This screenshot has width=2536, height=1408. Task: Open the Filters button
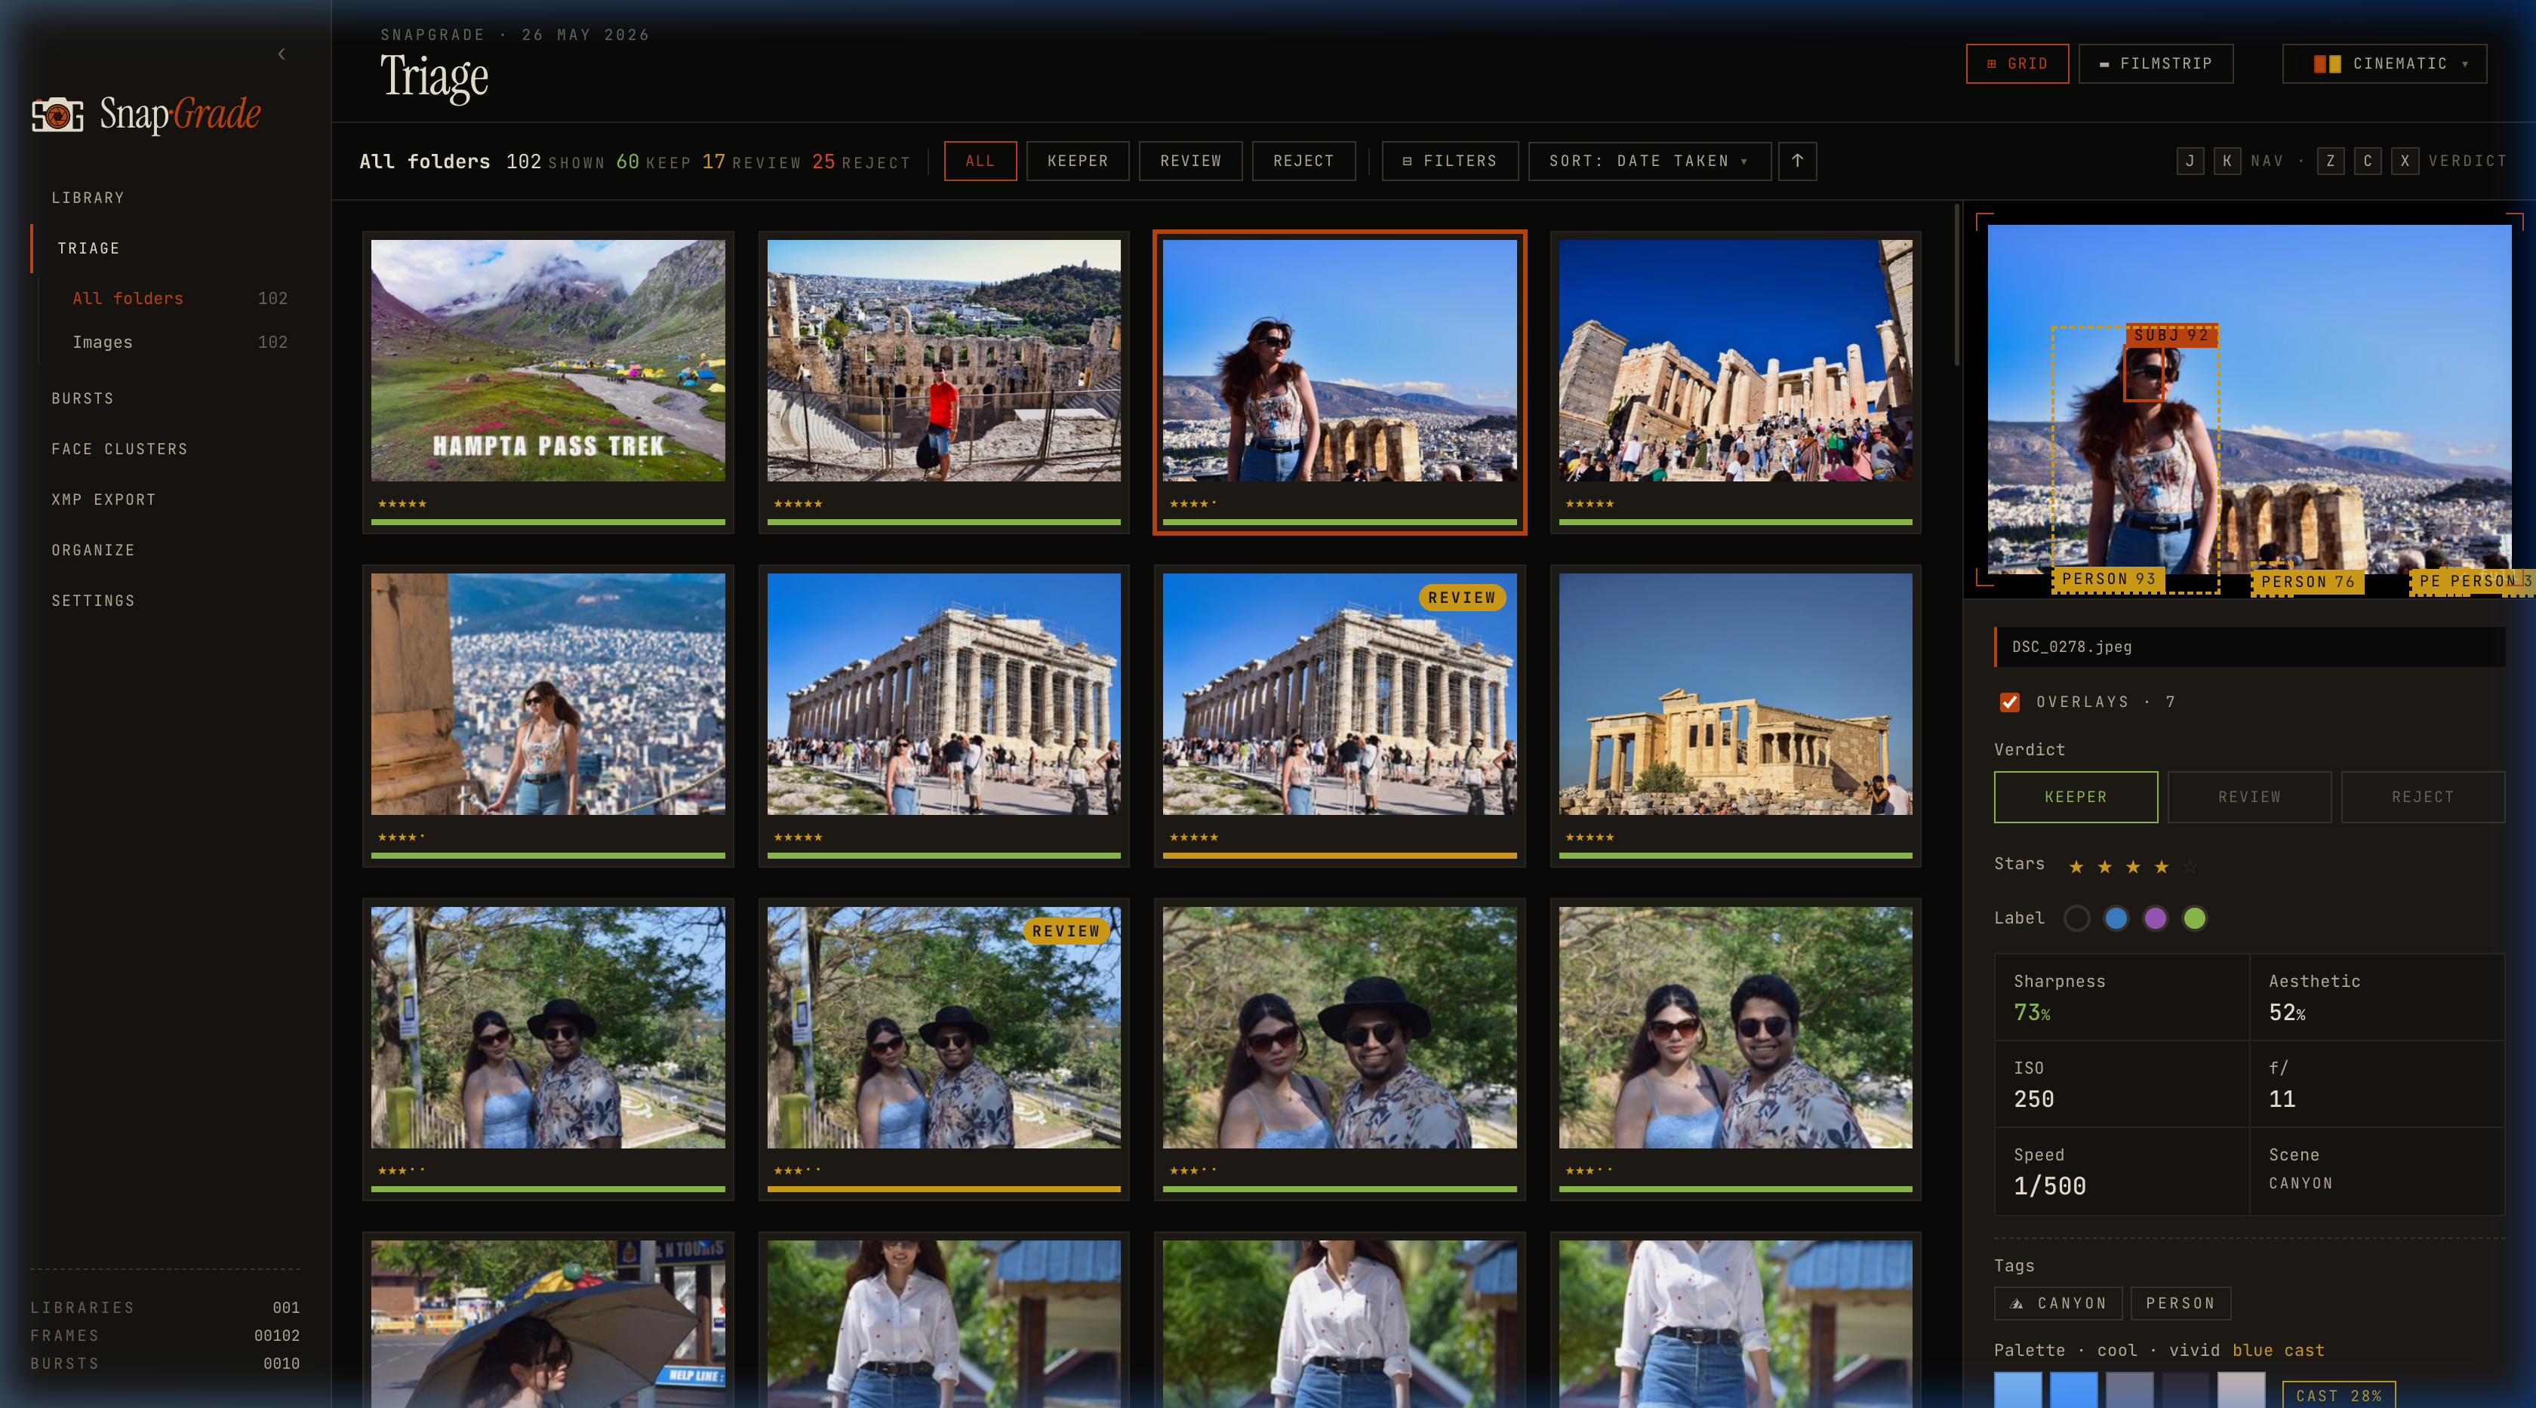coord(1450,161)
